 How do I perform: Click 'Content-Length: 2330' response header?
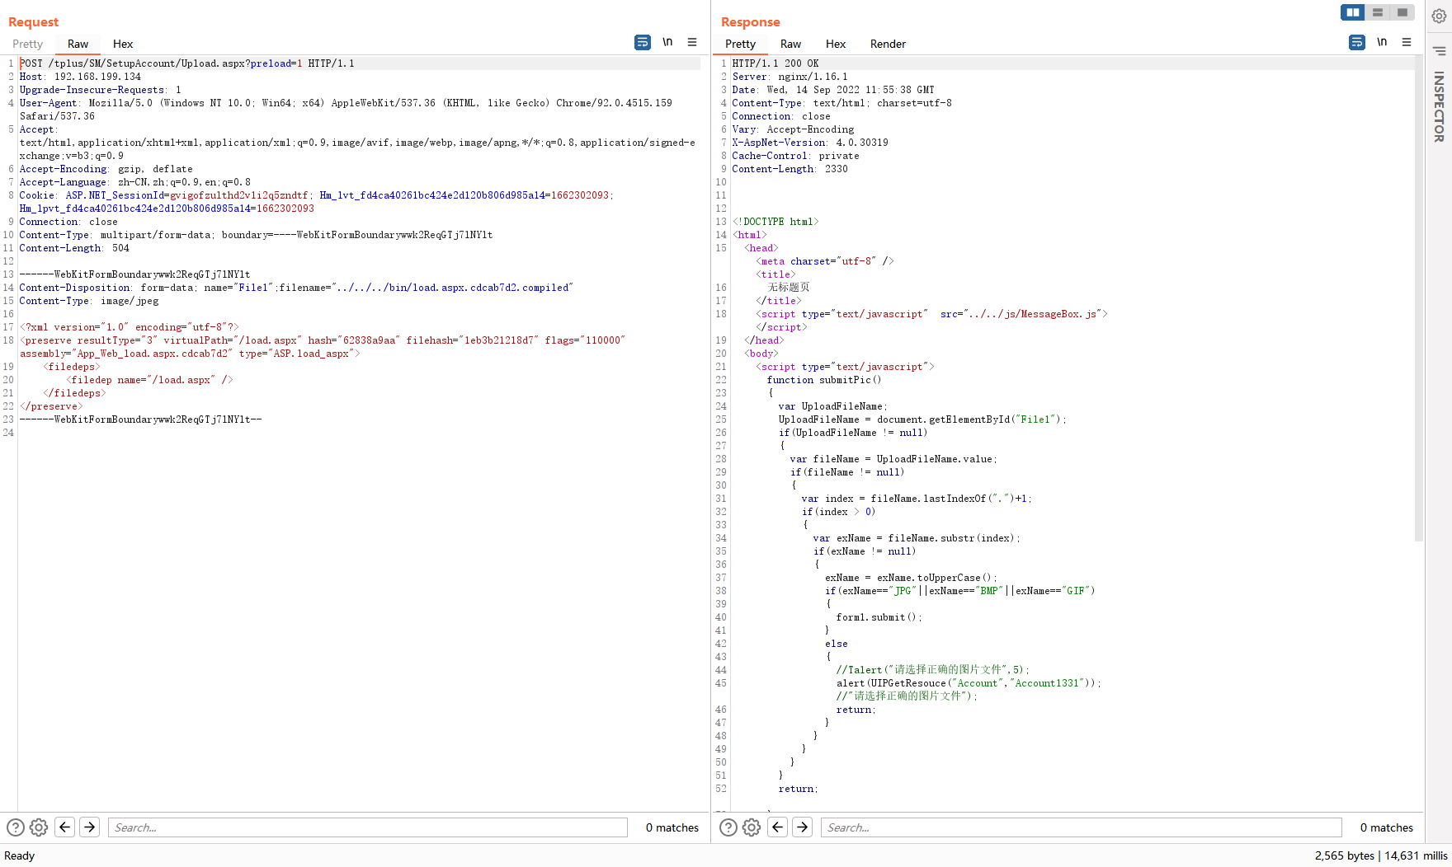coord(790,169)
